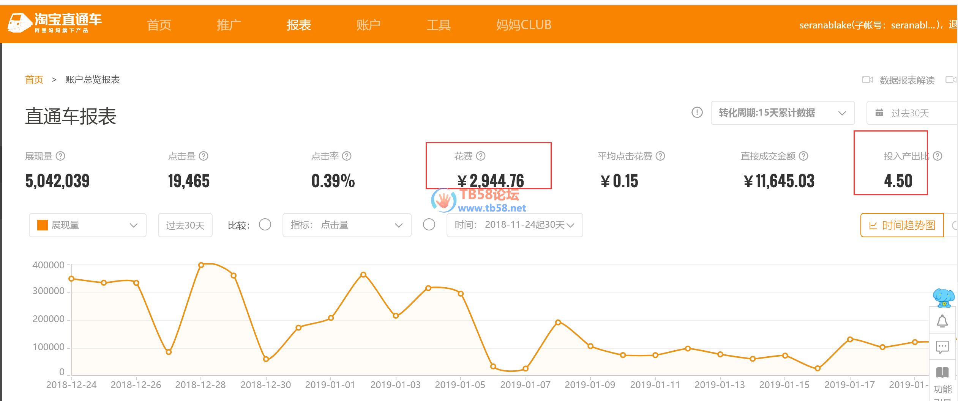958x401 pixels.
Task: Open the 展现量 metric dropdown
Action: click(x=87, y=225)
